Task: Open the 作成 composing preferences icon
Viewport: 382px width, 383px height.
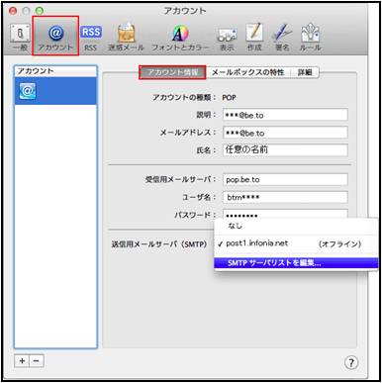Action: point(254,38)
